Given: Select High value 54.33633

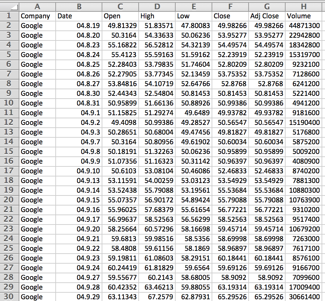Looking at the screenshot, I should point(157,35).
